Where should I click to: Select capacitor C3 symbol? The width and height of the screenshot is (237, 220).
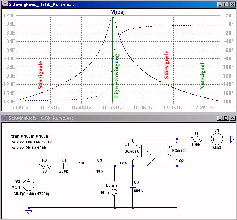point(132,187)
